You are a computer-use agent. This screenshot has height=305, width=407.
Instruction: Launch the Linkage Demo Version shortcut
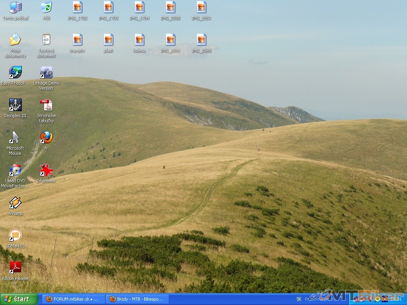tap(46, 73)
